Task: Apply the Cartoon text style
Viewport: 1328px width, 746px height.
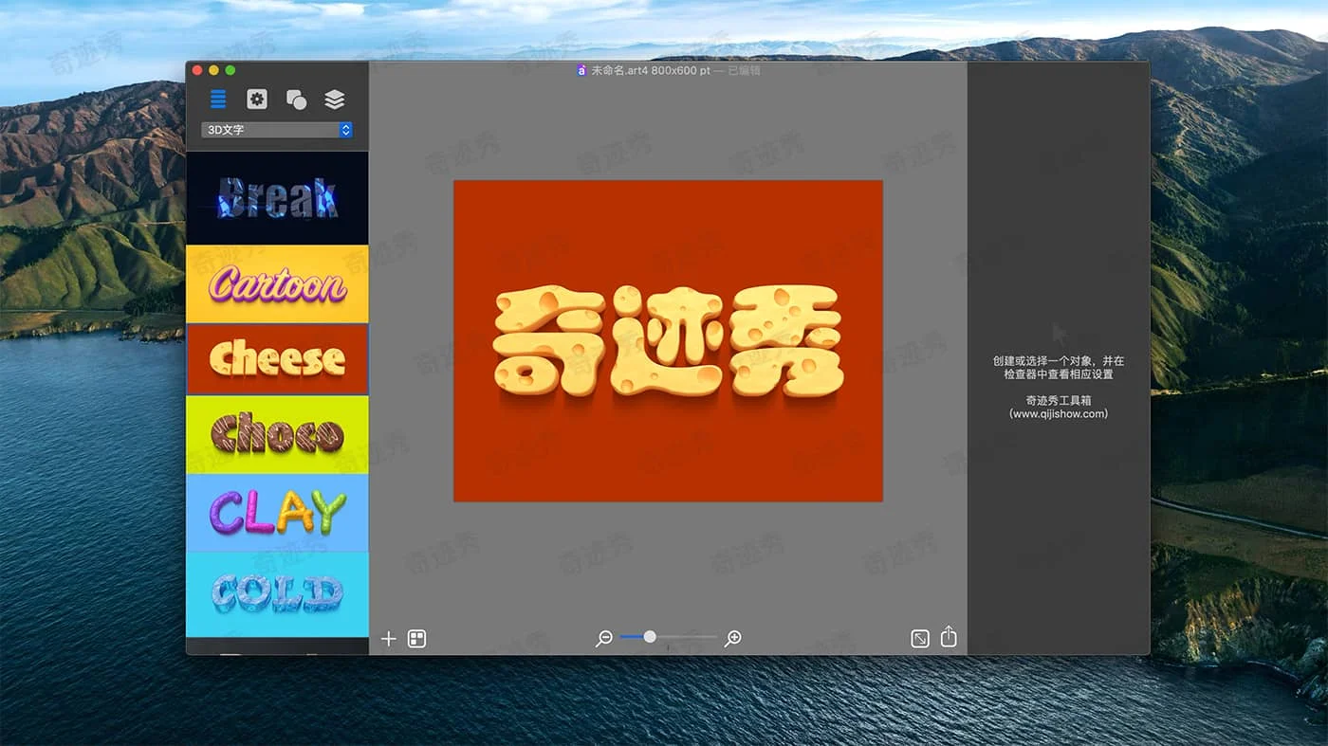Action: point(277,282)
